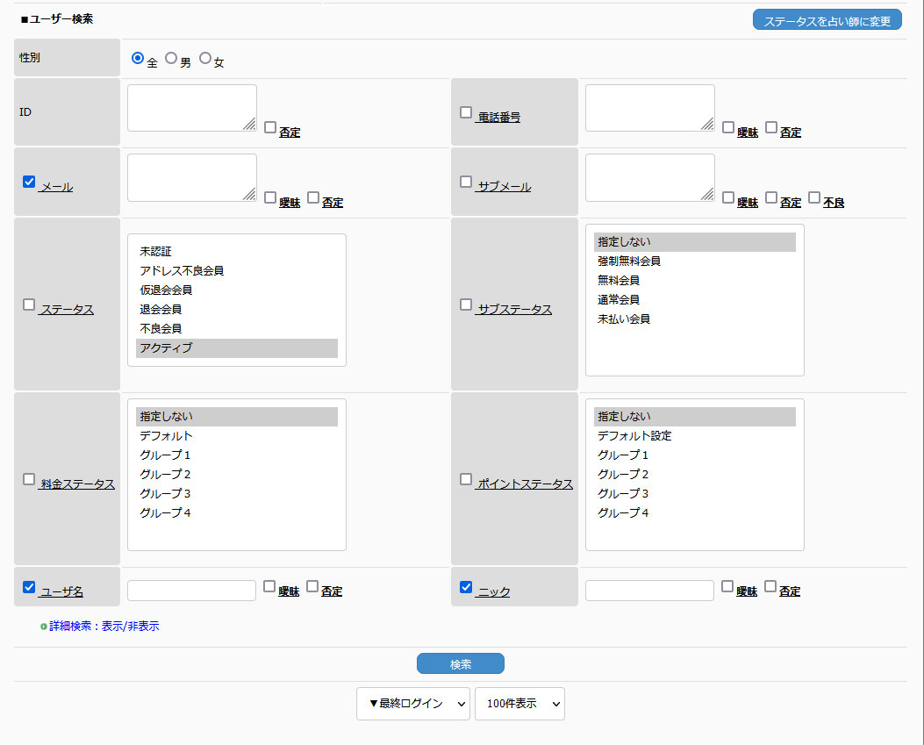Pick デフォルト設定 in ポイントステータス list
This screenshot has height=745, width=924.
pos(634,436)
